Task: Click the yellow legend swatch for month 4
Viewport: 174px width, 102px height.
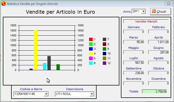Action: pyautogui.click(x=91, y=53)
